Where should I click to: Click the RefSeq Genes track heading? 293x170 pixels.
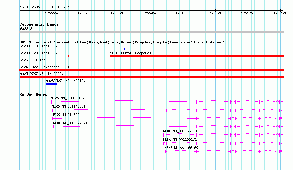(x=33, y=94)
